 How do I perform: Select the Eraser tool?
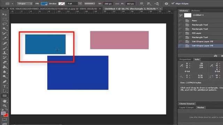coord(5,62)
